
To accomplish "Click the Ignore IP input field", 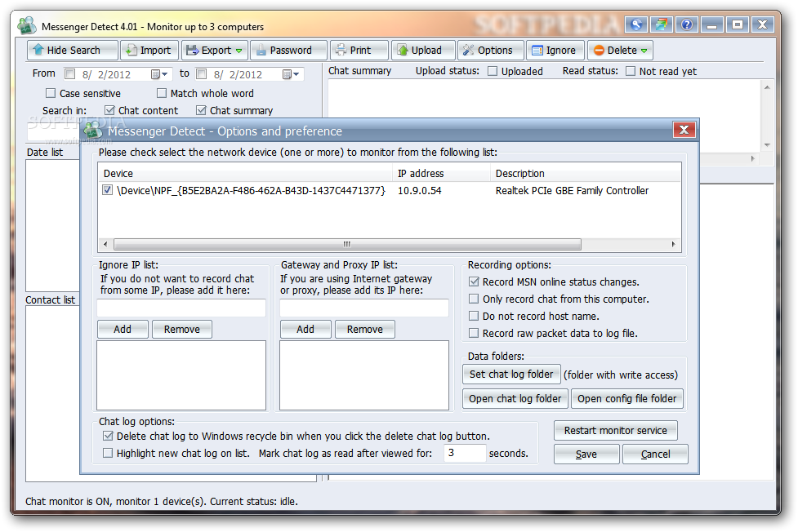I will pyautogui.click(x=181, y=308).
